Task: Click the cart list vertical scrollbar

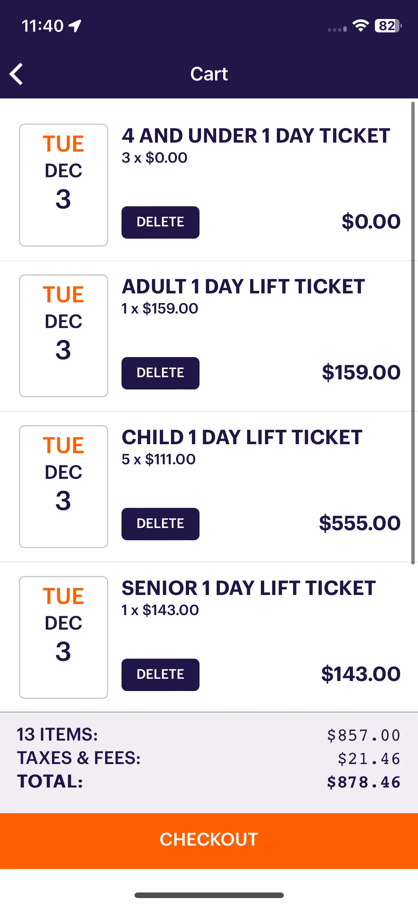Action: [x=413, y=333]
